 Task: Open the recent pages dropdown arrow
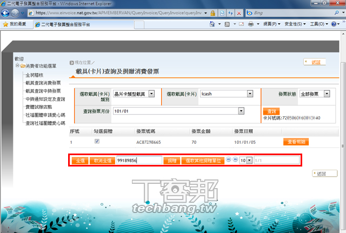pos(23,13)
